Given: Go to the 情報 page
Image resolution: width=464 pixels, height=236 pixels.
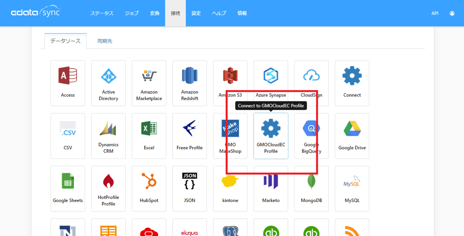Looking at the screenshot, I should [242, 13].
